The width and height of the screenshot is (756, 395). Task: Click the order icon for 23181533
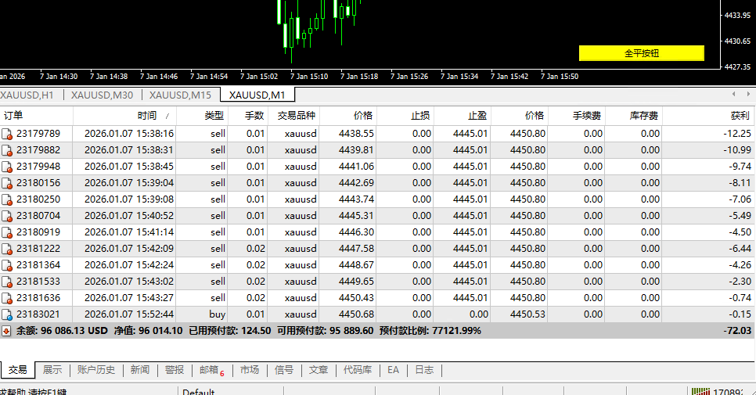point(7,282)
